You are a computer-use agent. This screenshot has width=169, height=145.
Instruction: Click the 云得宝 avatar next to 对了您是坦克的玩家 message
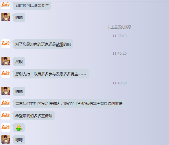(6, 44)
